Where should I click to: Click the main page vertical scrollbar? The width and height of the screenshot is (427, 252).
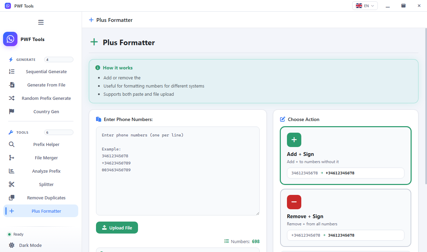(425, 106)
